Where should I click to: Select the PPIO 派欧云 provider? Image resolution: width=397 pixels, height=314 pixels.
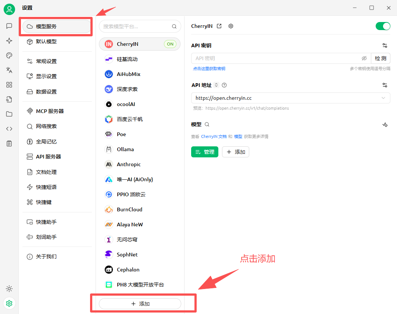click(140, 194)
